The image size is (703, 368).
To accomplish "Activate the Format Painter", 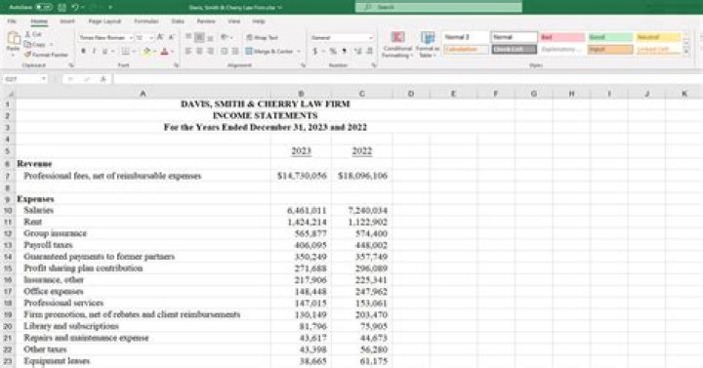I will pos(46,55).
